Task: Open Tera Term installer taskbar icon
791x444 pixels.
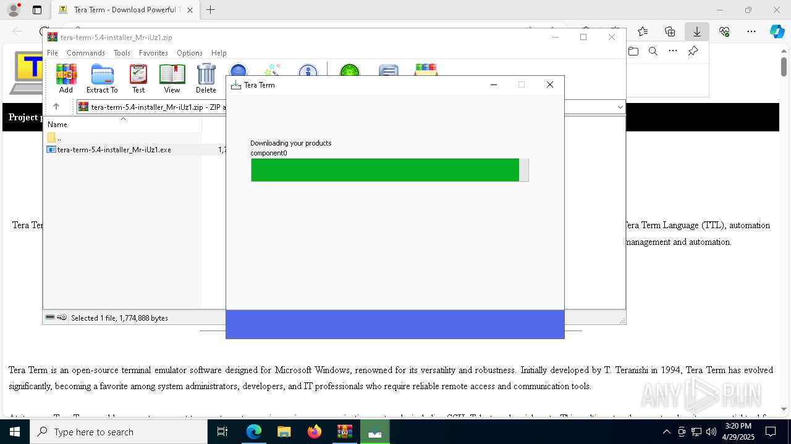Action: [x=375, y=432]
